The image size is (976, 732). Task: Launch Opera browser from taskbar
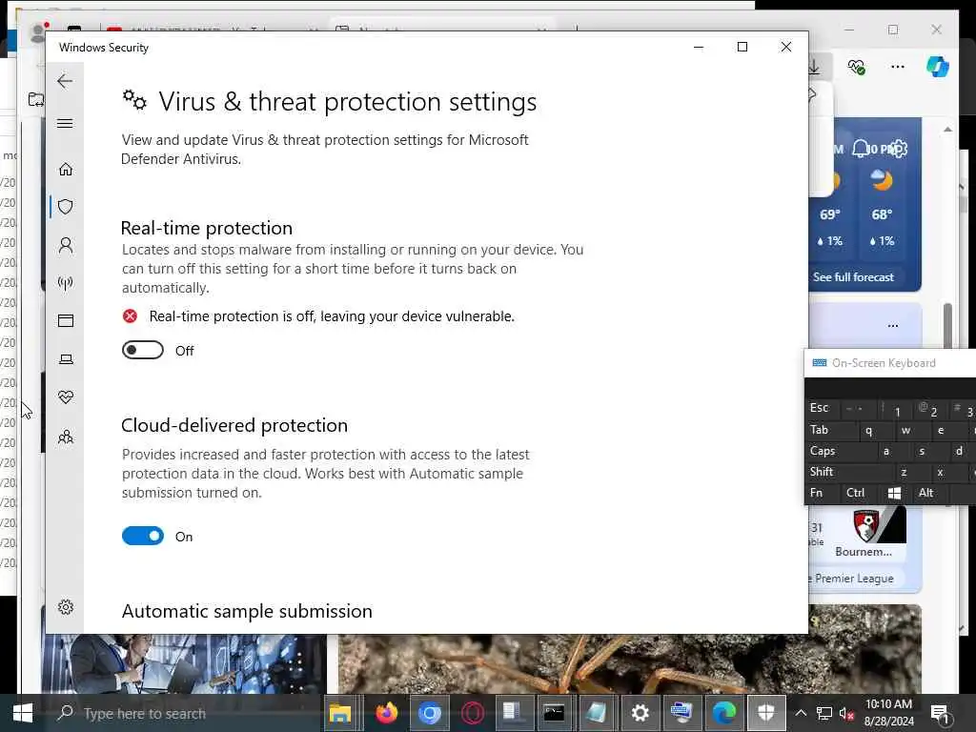pyautogui.click(x=473, y=713)
